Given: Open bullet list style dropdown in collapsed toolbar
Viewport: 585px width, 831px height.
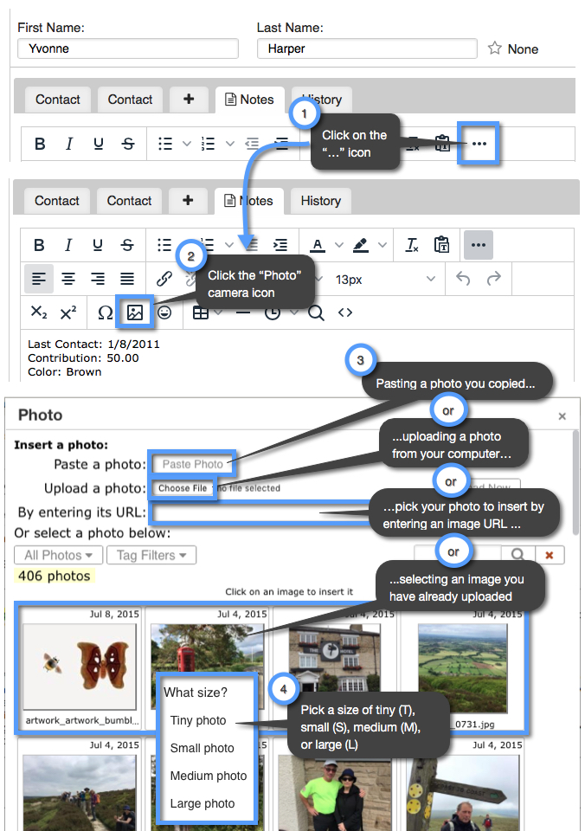Looking at the screenshot, I should point(187,144).
